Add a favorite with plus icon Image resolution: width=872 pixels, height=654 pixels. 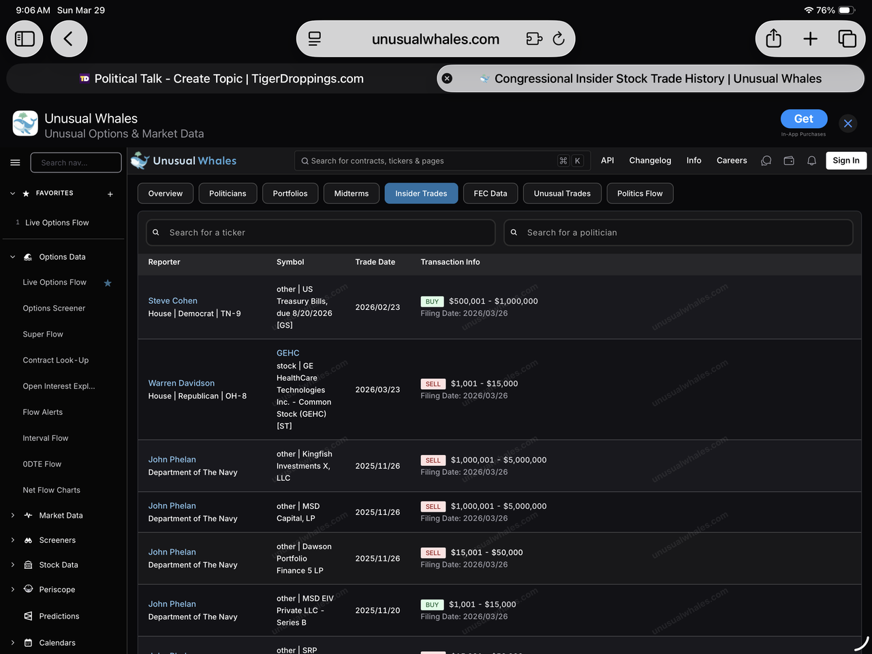[110, 194]
